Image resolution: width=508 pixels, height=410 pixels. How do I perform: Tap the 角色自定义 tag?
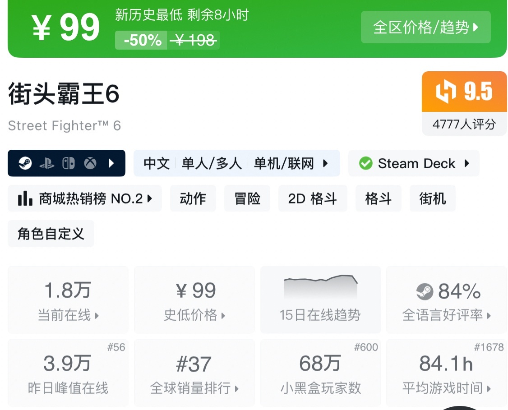point(51,234)
